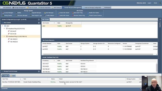Open Tasks tab

(6, 76)
